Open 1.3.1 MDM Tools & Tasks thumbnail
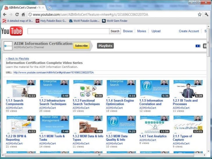 pyautogui.click(x=54, y=124)
